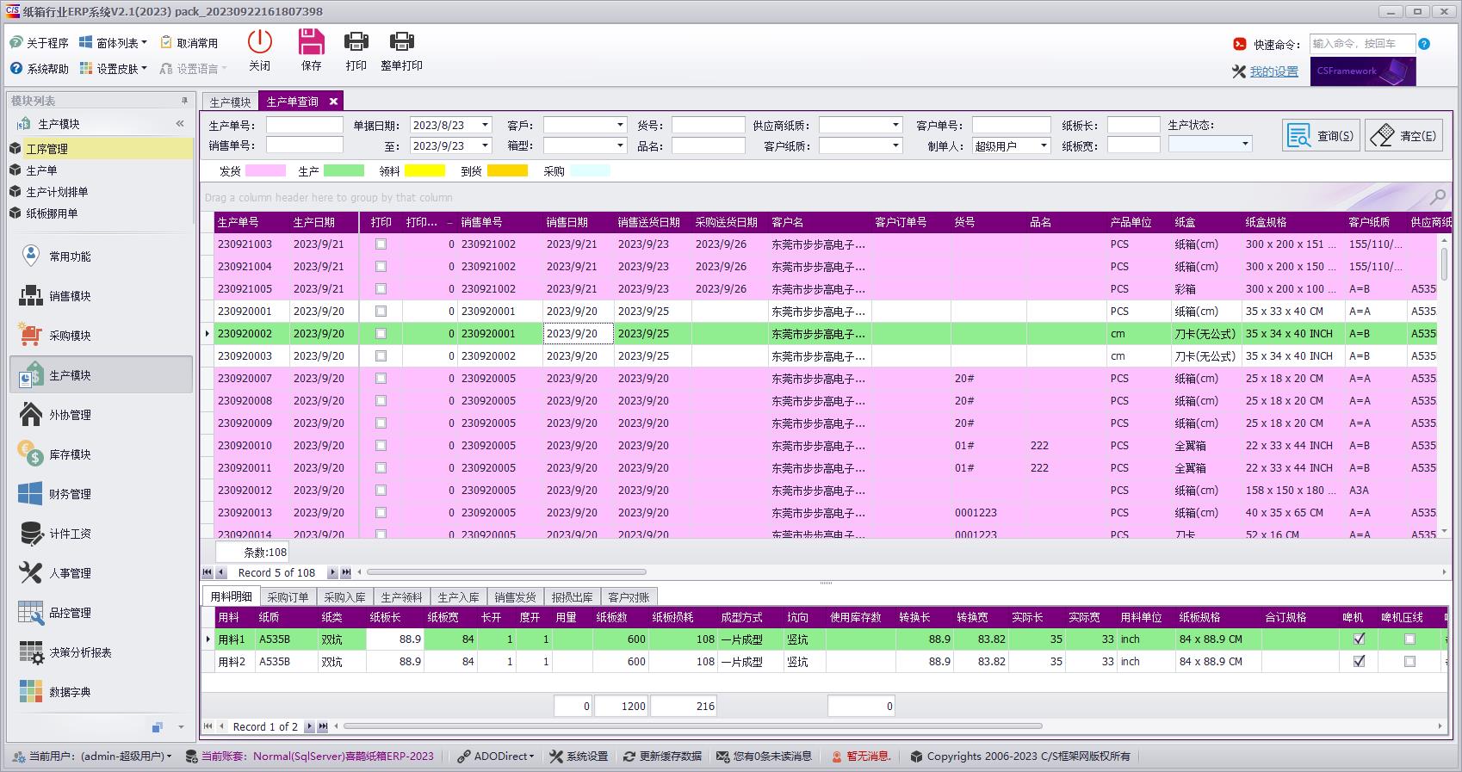Click the pink 保存 save icon
Viewport: 1462px width, 772px height.
pos(311,42)
